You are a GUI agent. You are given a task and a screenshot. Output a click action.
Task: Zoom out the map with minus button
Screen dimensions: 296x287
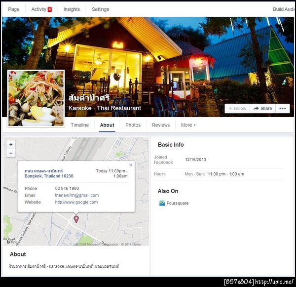point(11,153)
